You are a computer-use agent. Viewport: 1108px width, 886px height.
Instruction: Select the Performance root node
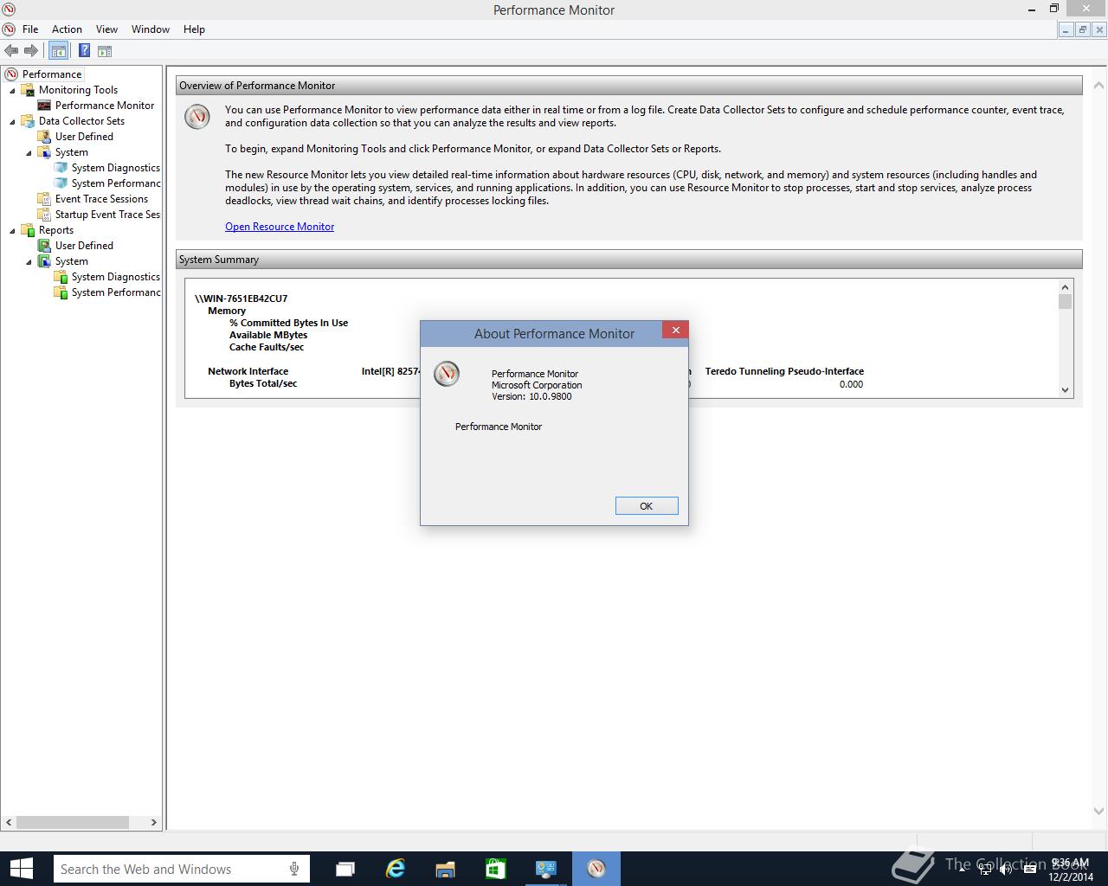point(52,74)
